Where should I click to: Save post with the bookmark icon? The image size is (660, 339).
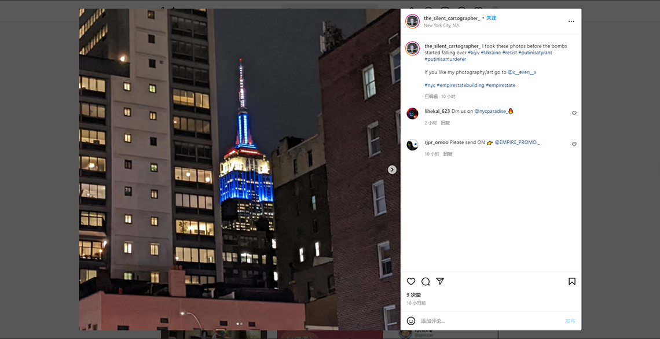(x=571, y=281)
